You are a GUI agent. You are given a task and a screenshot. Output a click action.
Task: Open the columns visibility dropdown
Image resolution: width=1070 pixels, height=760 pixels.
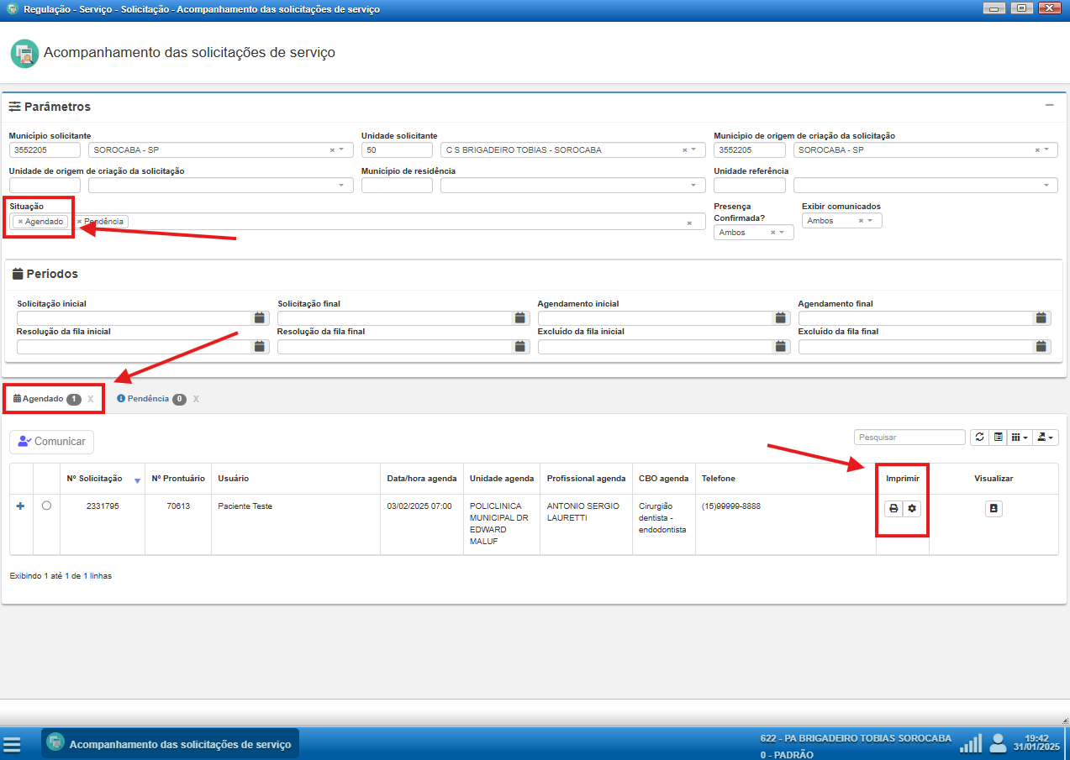[x=1019, y=438]
